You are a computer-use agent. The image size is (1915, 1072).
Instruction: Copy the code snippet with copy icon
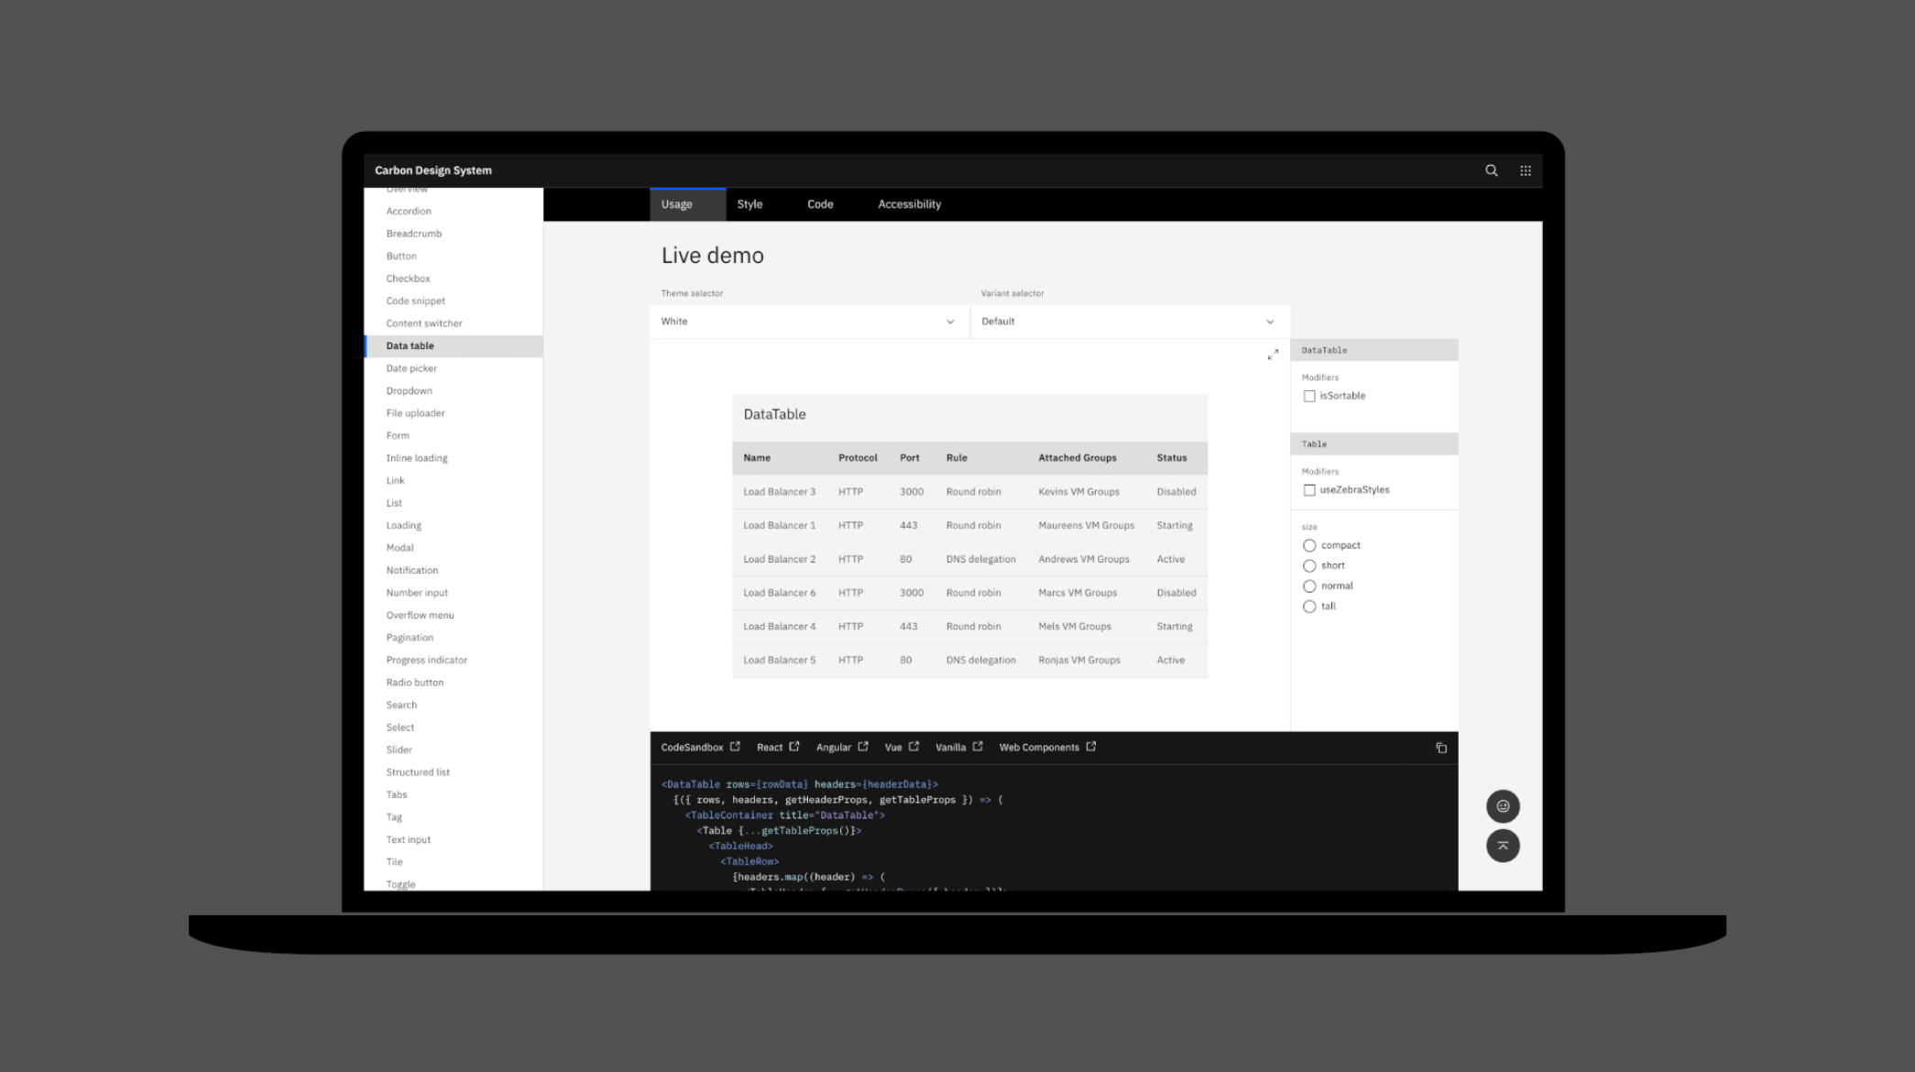1440,748
